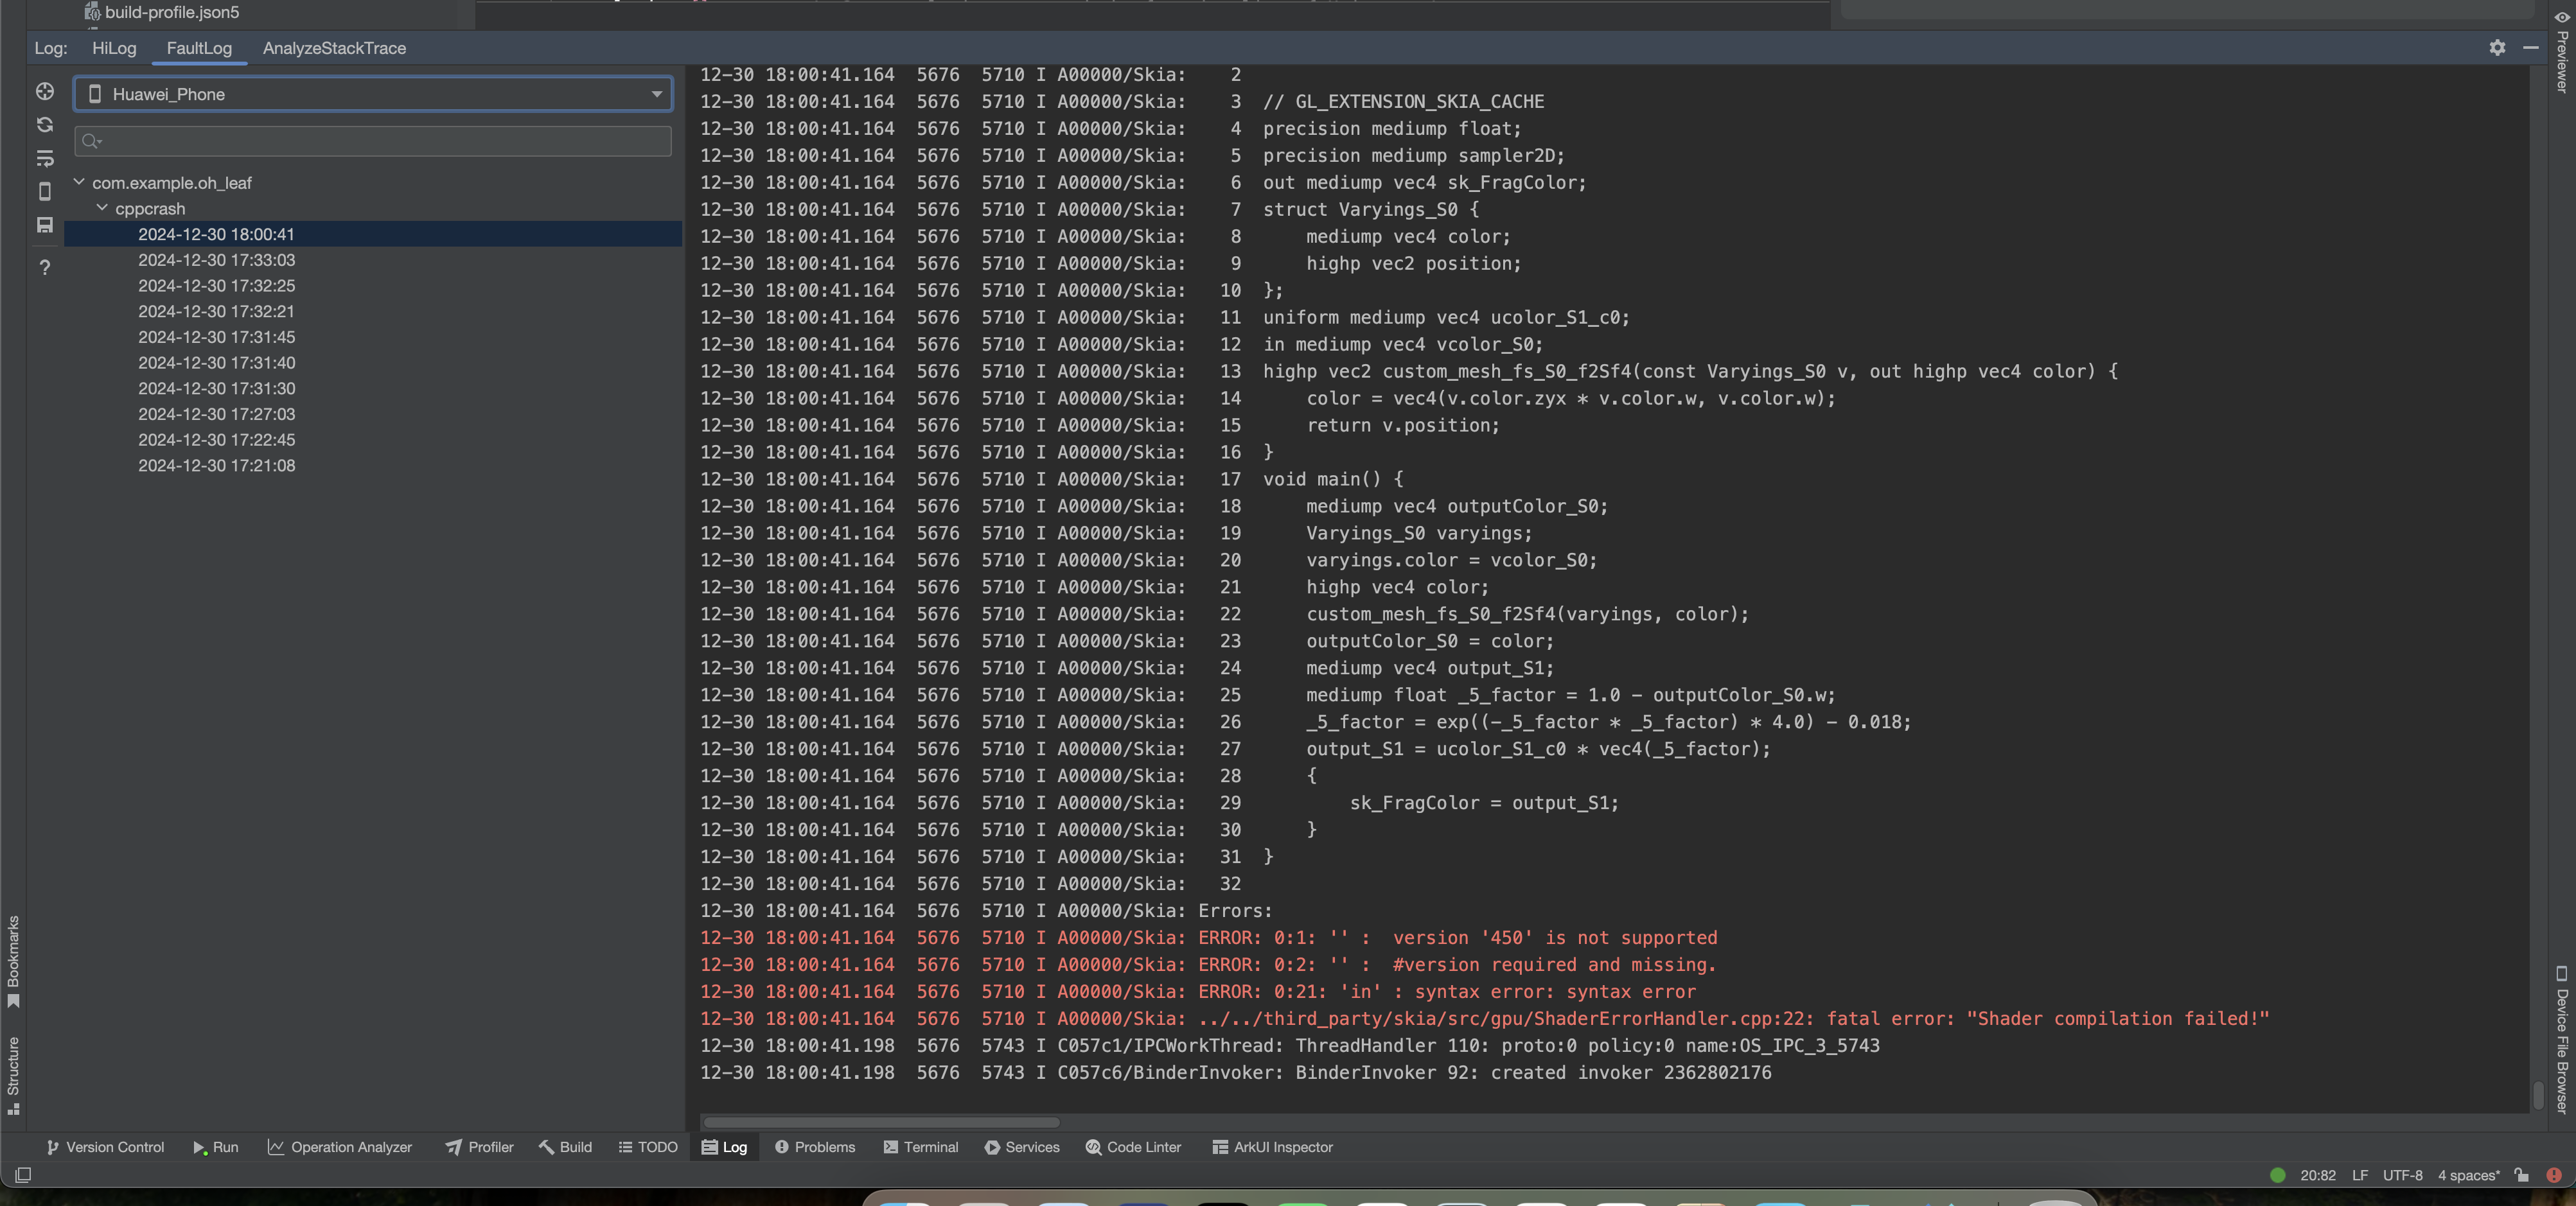This screenshot has width=2576, height=1206.
Task: Open Operation Analyzer tool window
Action: tap(340, 1147)
